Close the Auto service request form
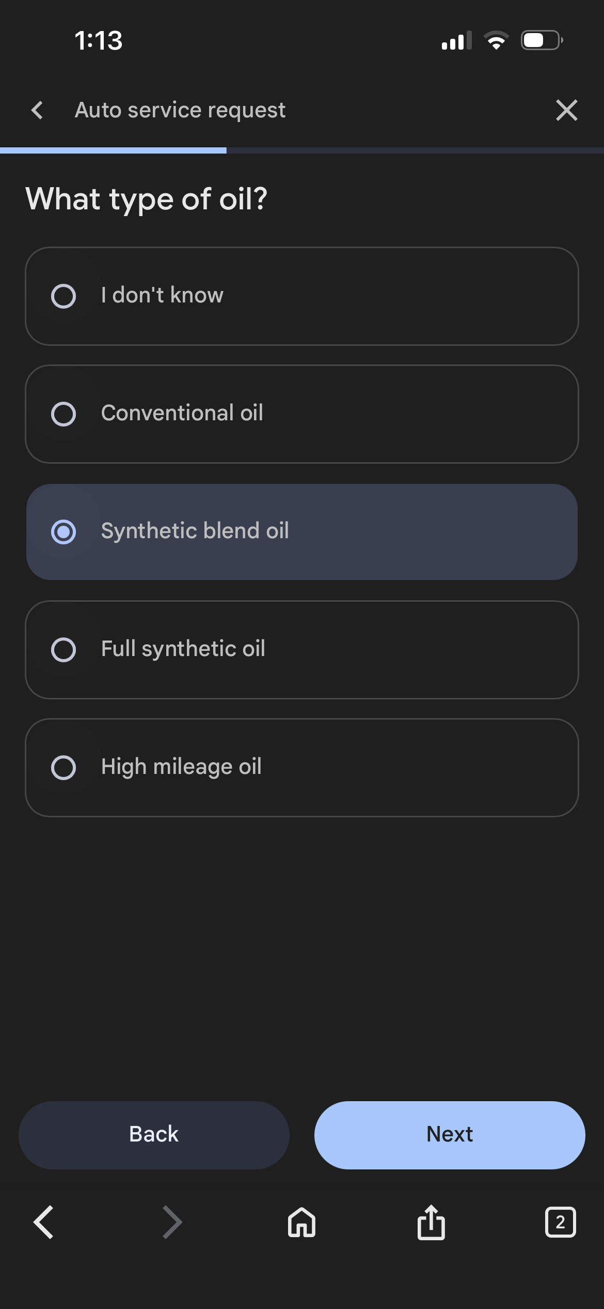Screen dimensions: 604x1309 [x=566, y=110]
